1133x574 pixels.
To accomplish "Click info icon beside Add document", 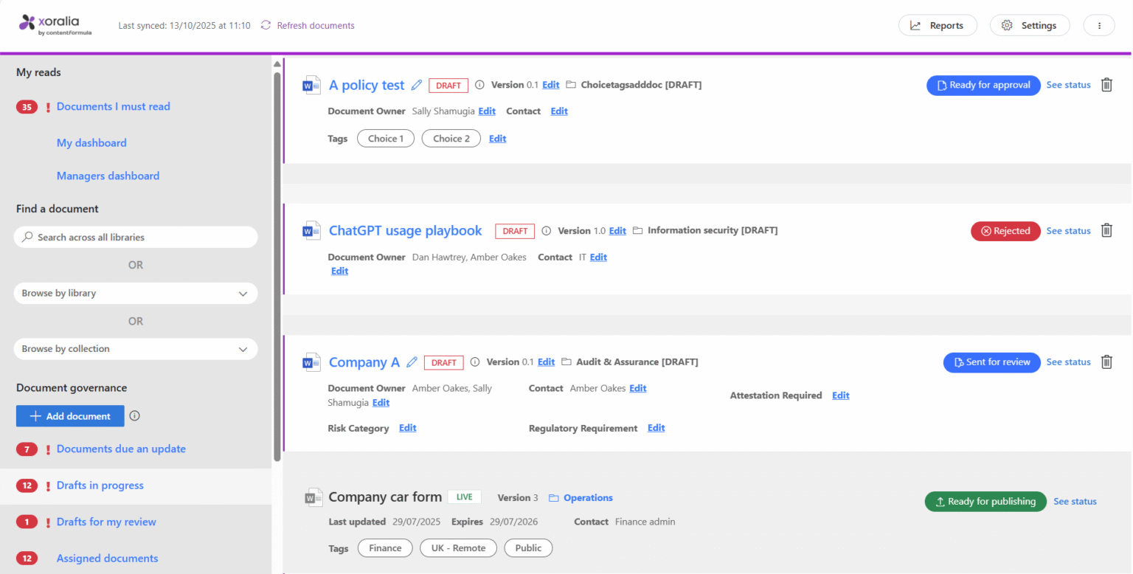I will (134, 415).
